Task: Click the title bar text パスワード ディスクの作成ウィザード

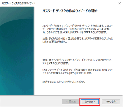Action: point(18,3)
